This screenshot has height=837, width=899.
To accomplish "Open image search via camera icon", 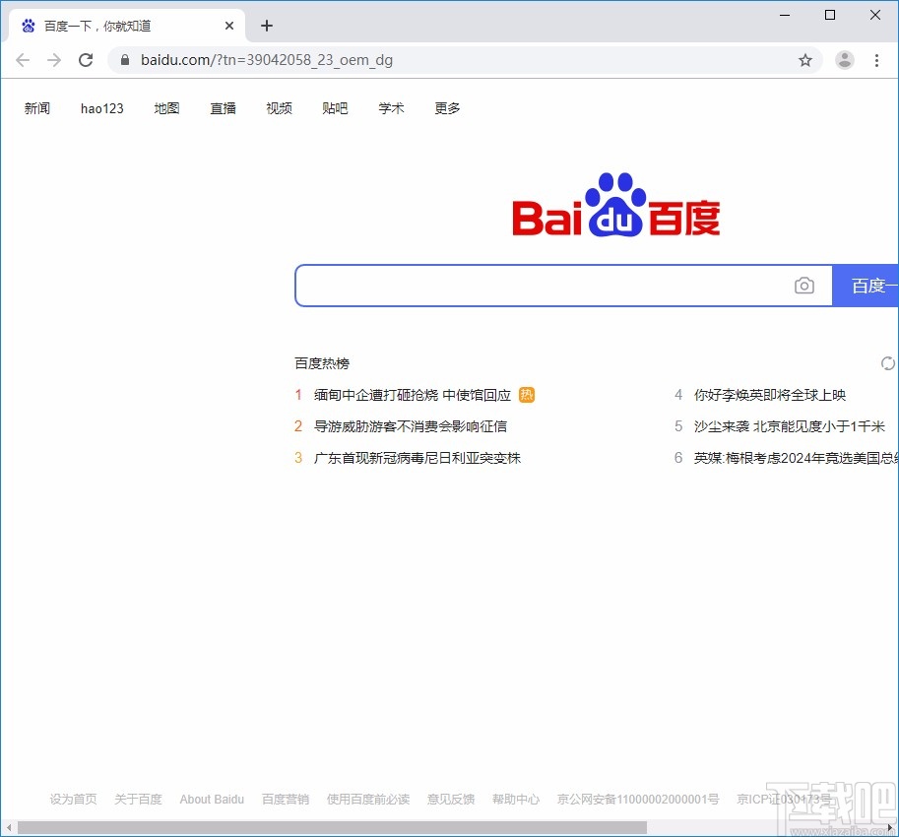I will 804,286.
